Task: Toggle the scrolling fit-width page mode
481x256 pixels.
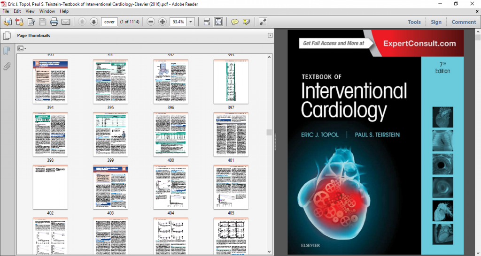Action: tap(206, 22)
